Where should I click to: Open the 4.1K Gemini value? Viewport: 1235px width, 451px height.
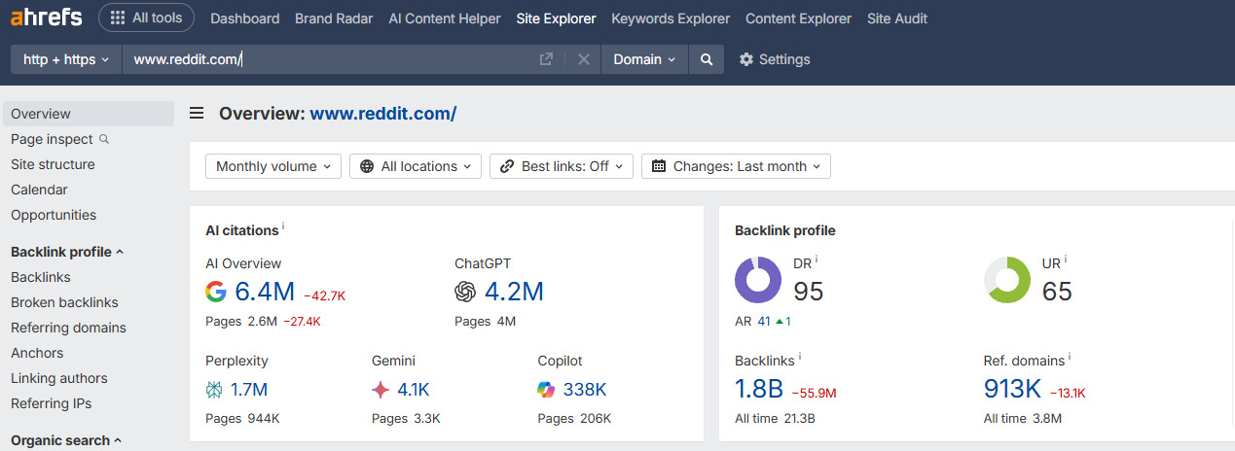pyautogui.click(x=414, y=390)
